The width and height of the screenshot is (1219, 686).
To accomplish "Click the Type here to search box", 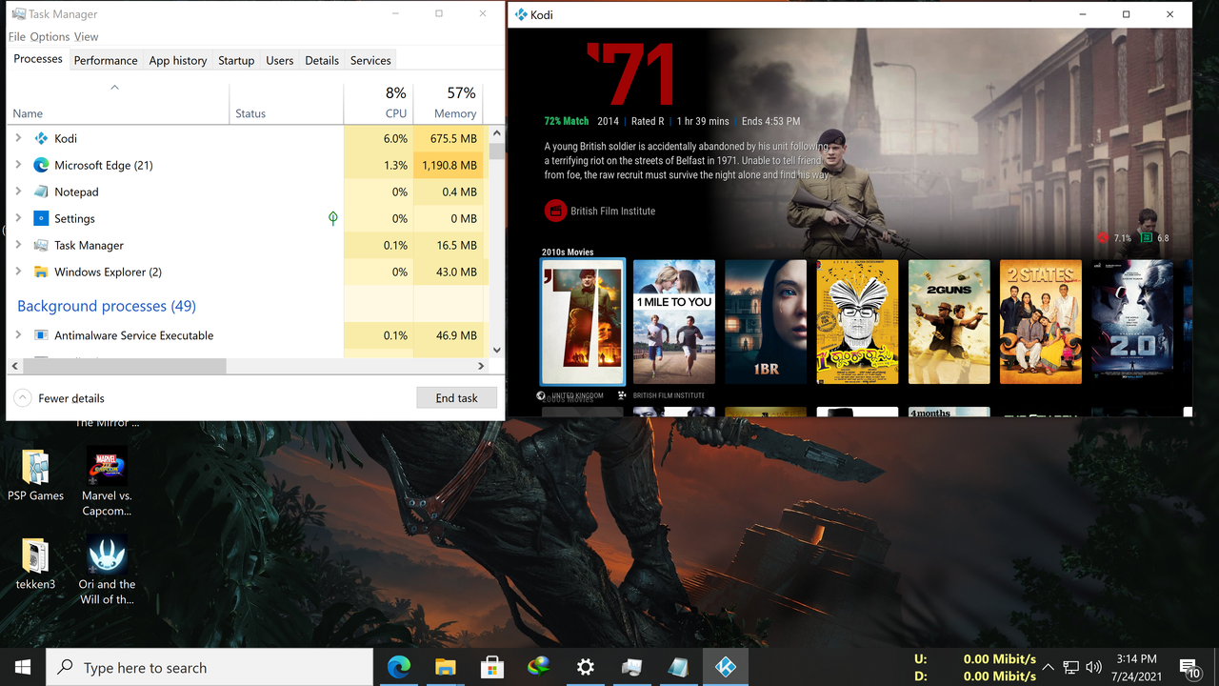I will (x=210, y=667).
